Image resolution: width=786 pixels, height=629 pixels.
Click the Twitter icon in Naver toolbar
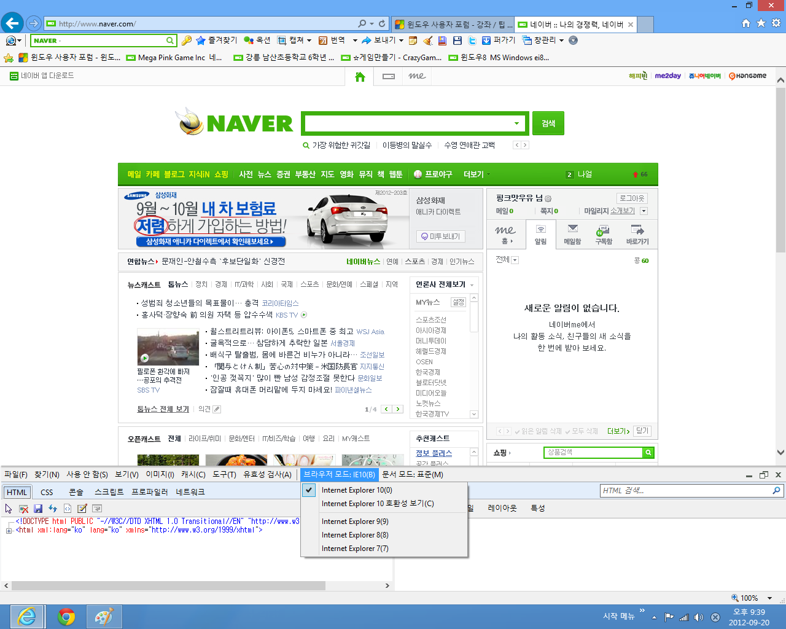tap(472, 41)
